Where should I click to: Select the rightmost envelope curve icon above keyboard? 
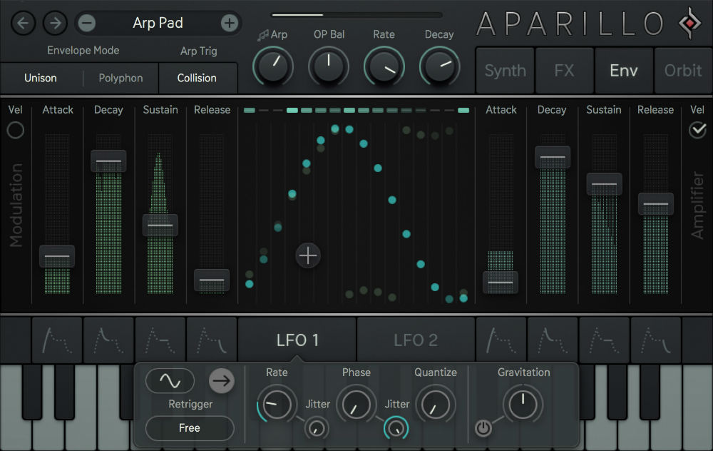coord(657,340)
